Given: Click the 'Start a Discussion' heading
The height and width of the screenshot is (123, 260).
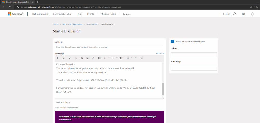Looking at the screenshot, I should (x=67, y=31).
